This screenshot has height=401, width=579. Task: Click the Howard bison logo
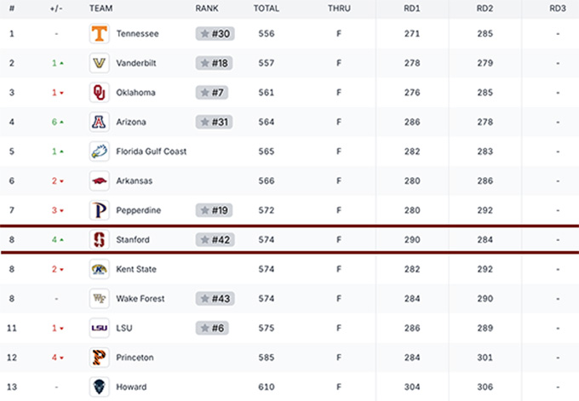point(100,387)
